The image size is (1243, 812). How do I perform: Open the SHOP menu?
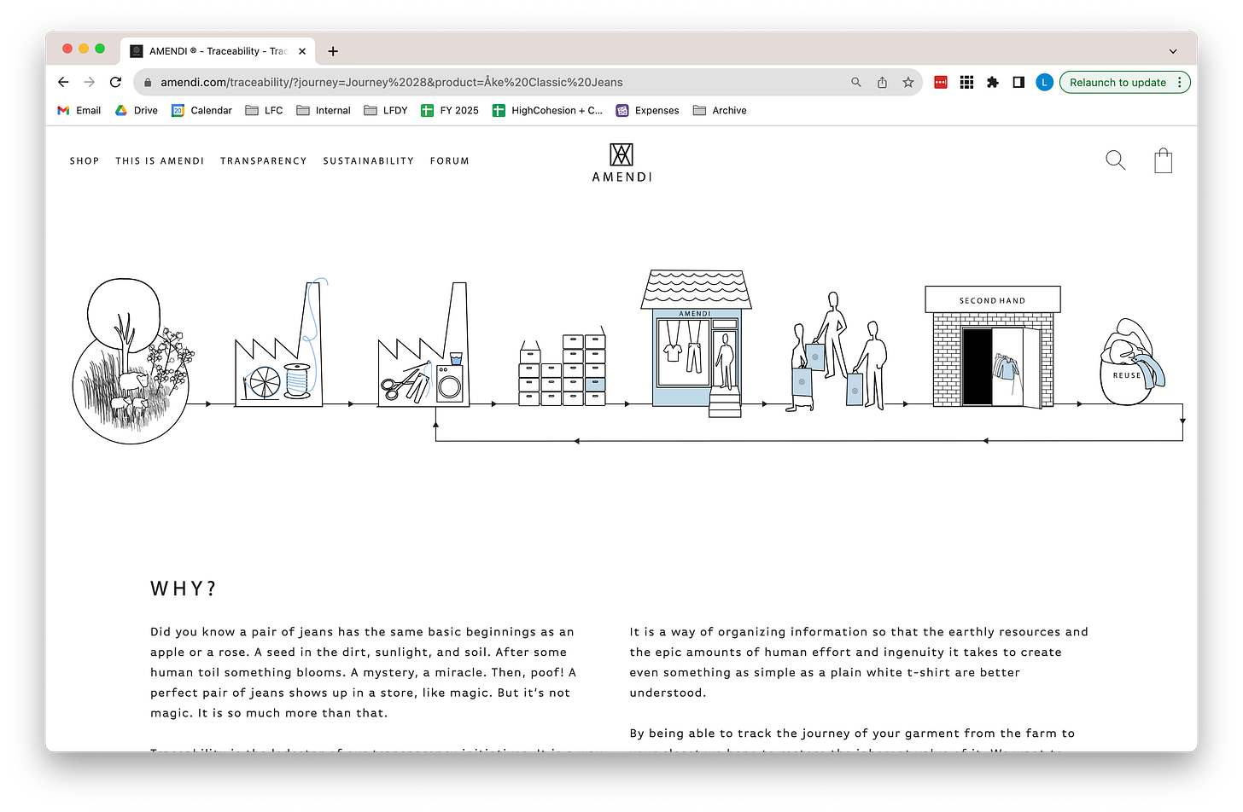pos(85,160)
